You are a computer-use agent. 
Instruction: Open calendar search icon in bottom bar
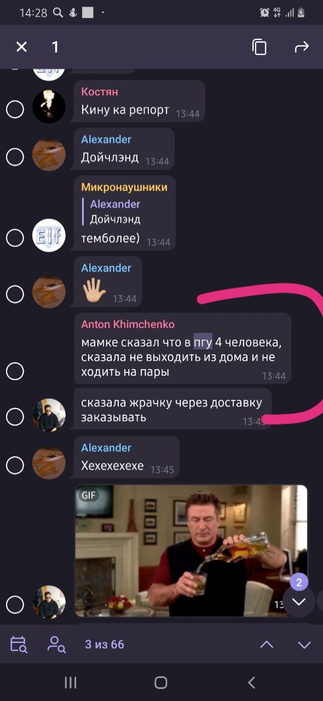[x=19, y=645]
